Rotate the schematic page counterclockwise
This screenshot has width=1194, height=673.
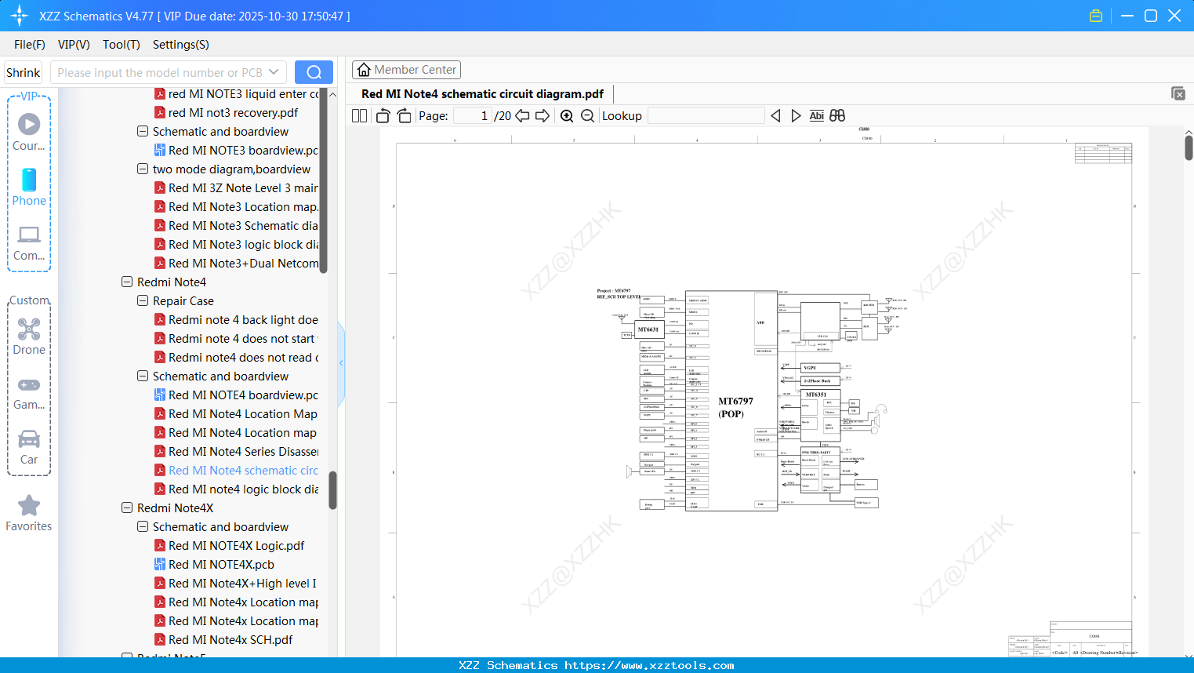(383, 115)
